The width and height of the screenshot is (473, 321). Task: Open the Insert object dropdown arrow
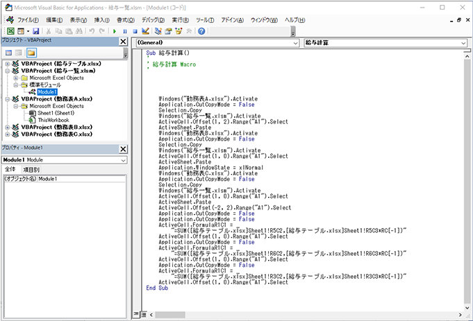[28, 31]
